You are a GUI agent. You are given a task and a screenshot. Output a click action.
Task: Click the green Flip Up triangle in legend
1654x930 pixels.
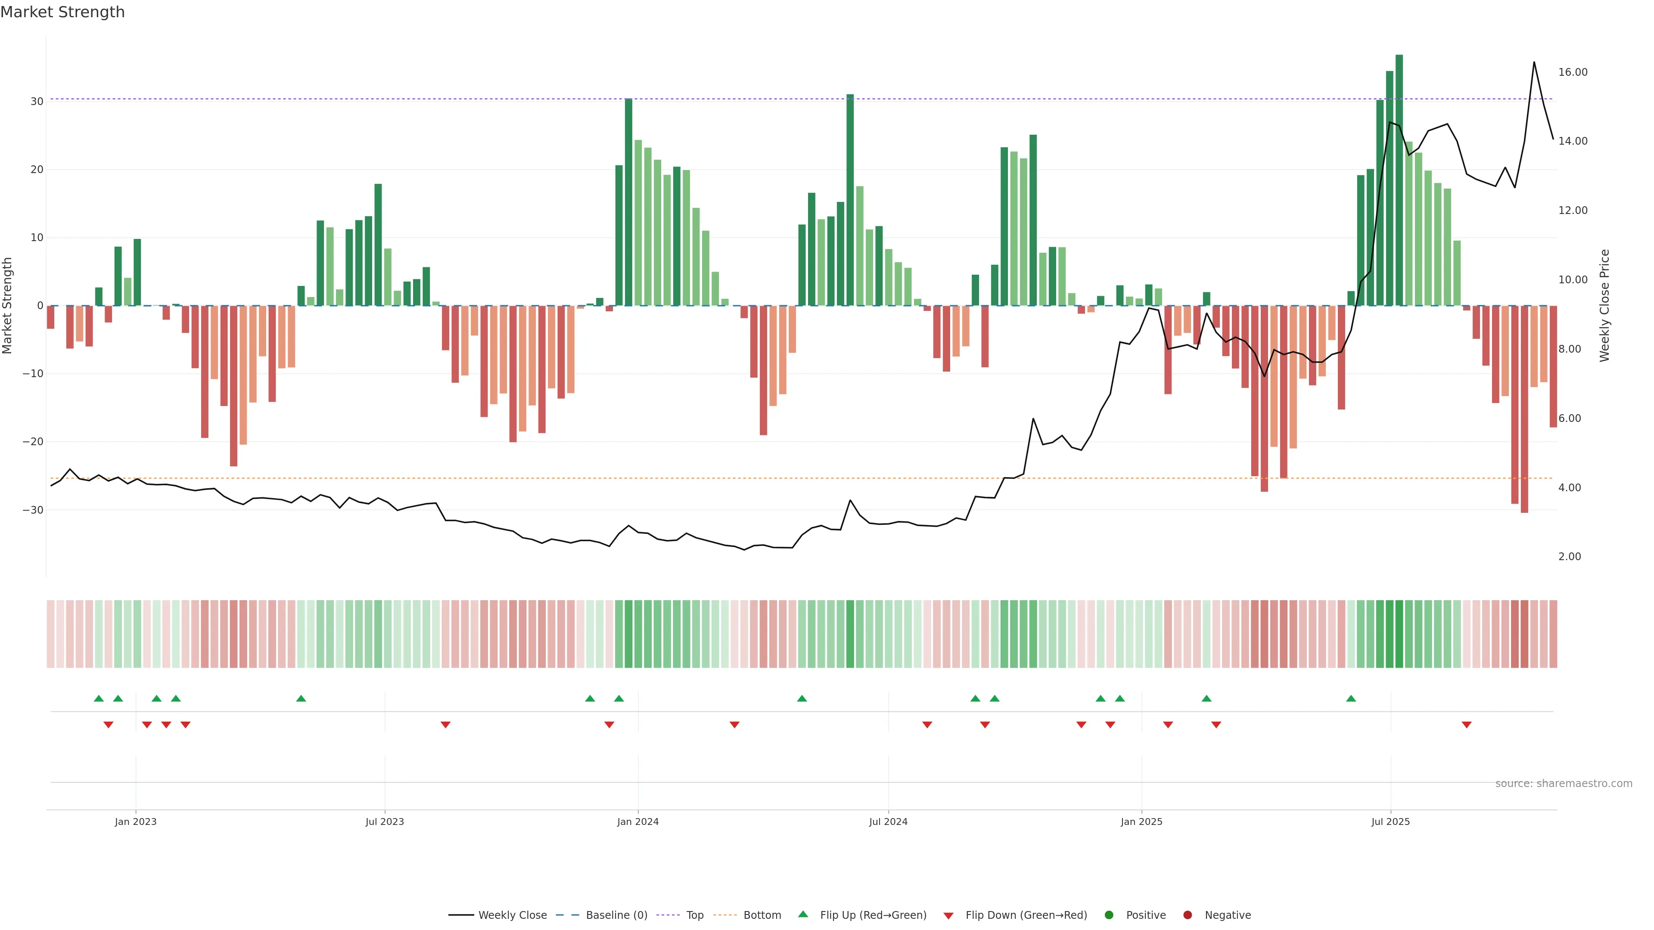click(802, 914)
